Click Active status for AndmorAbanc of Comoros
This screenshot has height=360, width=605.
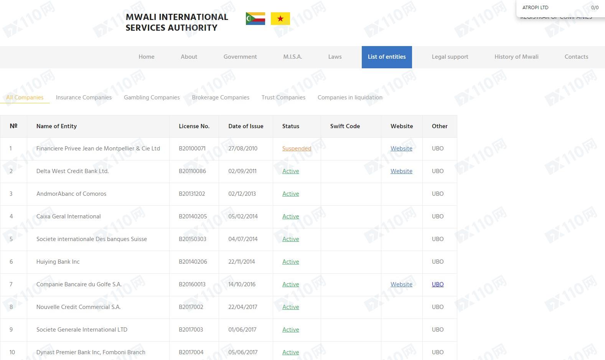pos(290,194)
